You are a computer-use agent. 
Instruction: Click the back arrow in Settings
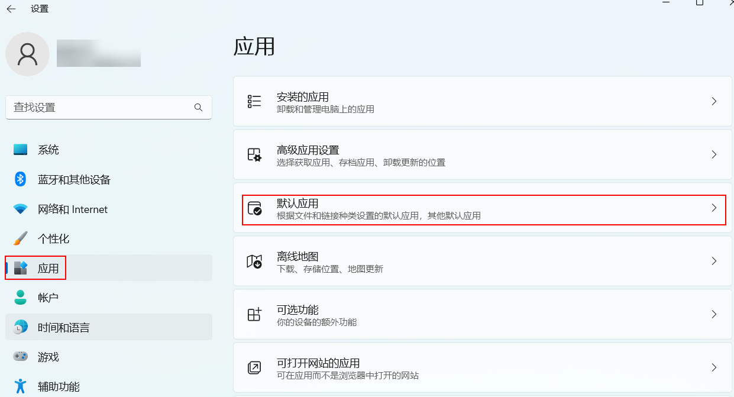[x=11, y=9]
